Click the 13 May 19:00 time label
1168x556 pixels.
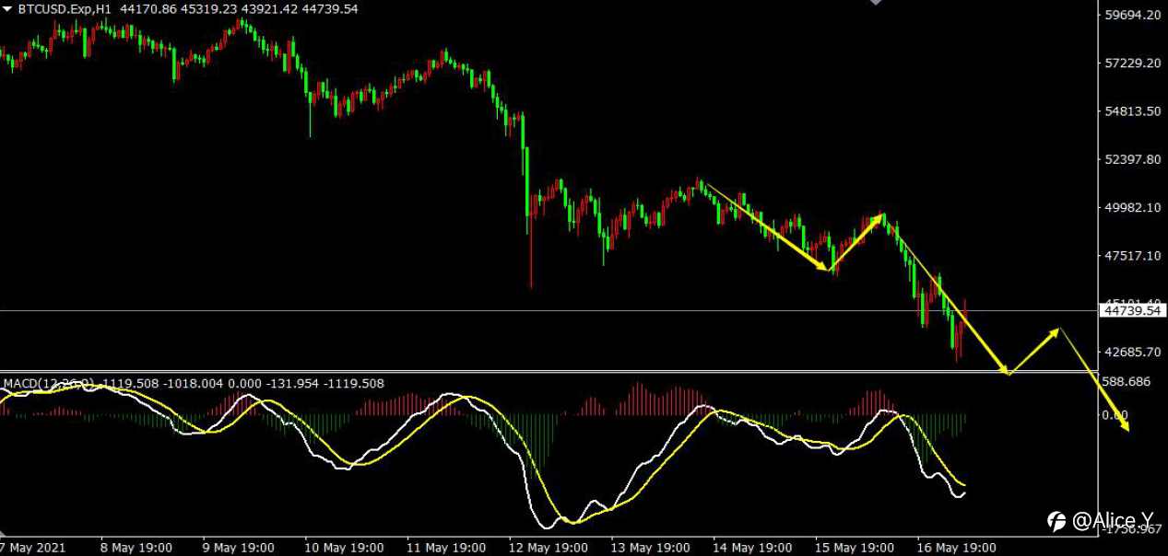coord(651,548)
